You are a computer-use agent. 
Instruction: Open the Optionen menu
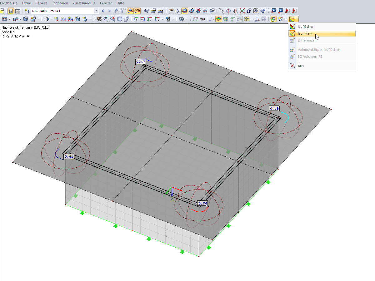click(x=60, y=3)
